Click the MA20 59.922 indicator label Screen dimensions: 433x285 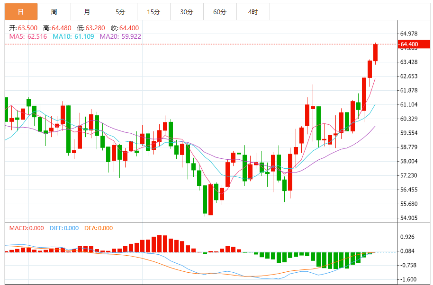(120, 36)
